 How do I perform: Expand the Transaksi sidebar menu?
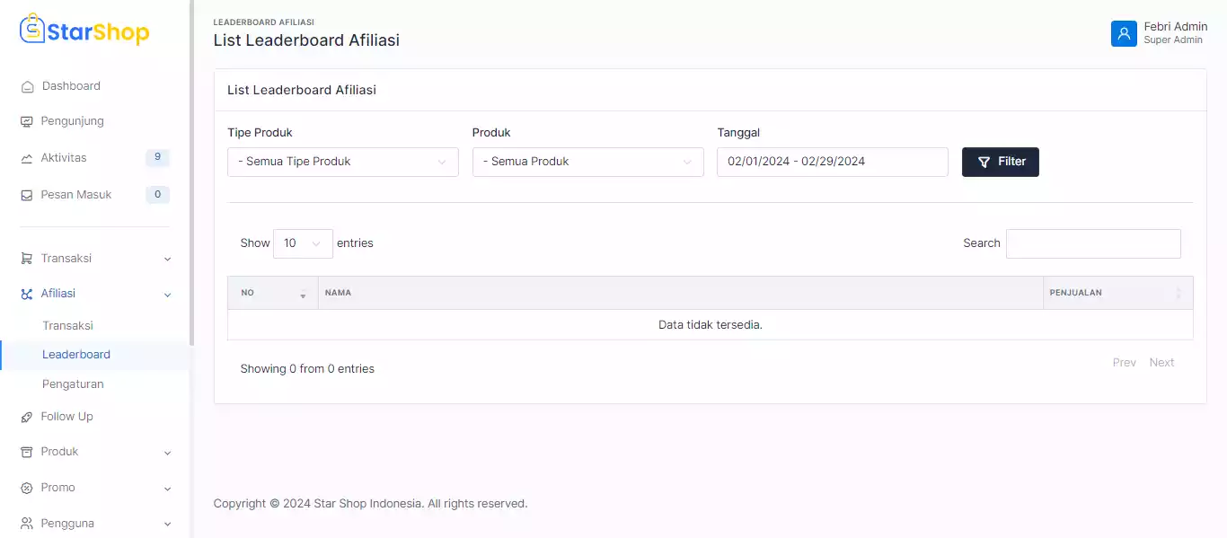click(x=94, y=259)
